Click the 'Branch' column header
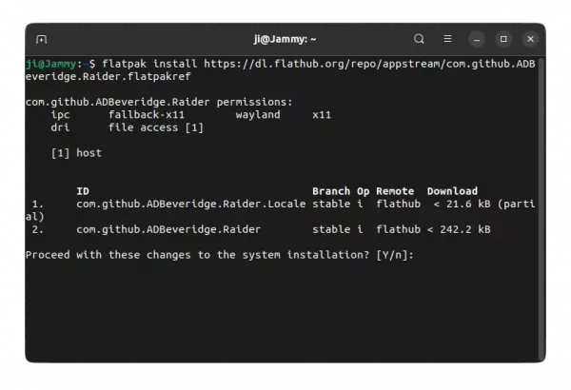This screenshot has width=571, height=390. [x=331, y=191]
